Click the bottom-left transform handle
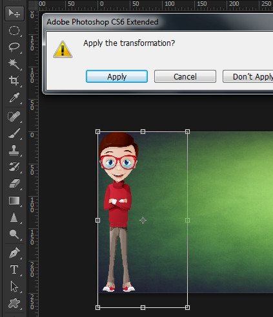The image size is (273, 317). (x=97, y=307)
